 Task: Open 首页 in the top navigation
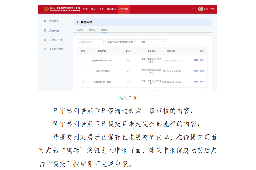tap(85, 9)
